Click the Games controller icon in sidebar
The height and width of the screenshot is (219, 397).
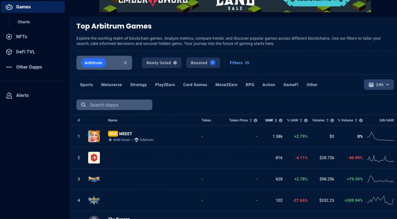[x=9, y=7]
